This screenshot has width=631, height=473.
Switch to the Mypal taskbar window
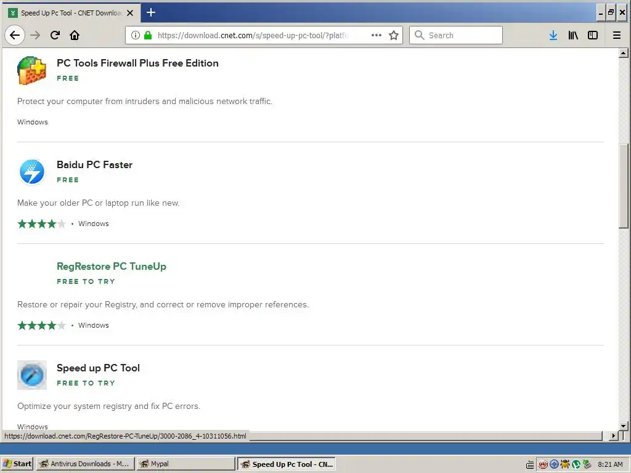tap(185, 464)
